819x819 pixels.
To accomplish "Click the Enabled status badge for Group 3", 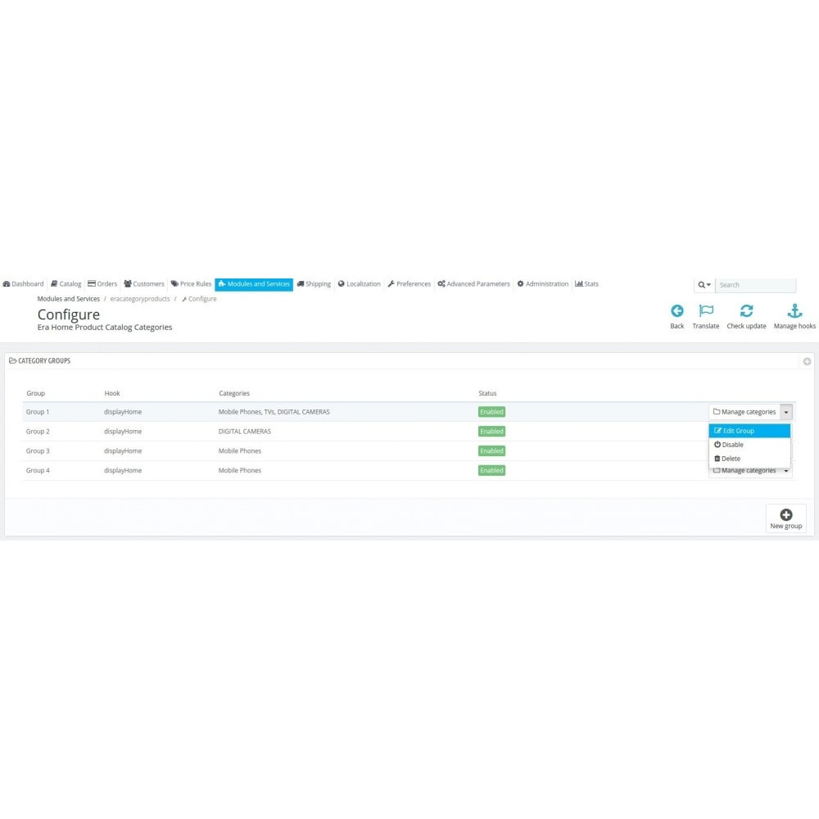I will tap(491, 451).
